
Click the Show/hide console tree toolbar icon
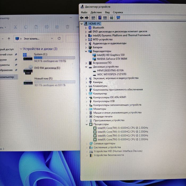click(93, 18)
